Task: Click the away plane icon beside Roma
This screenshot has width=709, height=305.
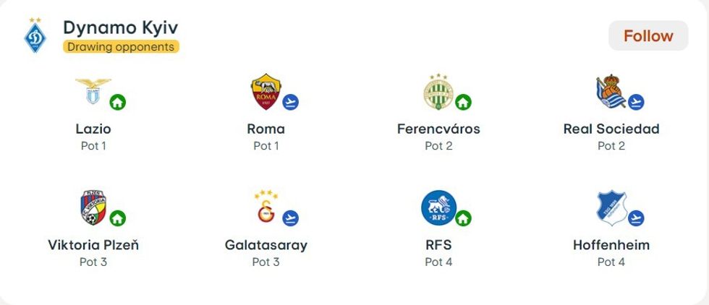Action: point(290,102)
